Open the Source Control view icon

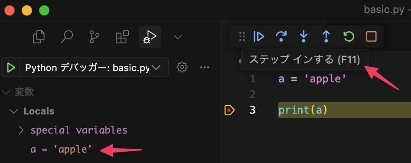[x=95, y=37]
